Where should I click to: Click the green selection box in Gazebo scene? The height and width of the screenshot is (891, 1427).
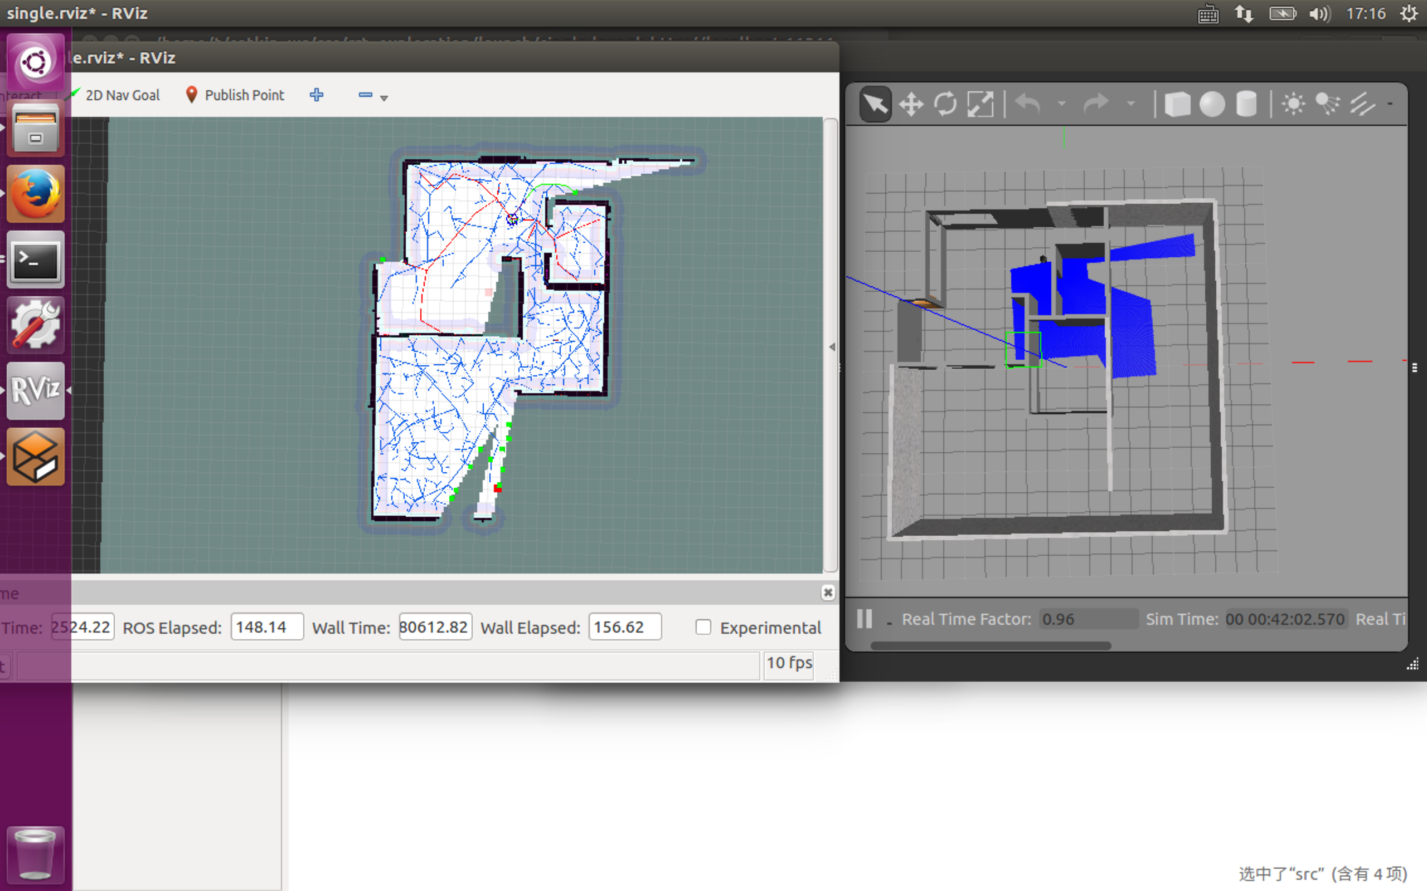1023,350
